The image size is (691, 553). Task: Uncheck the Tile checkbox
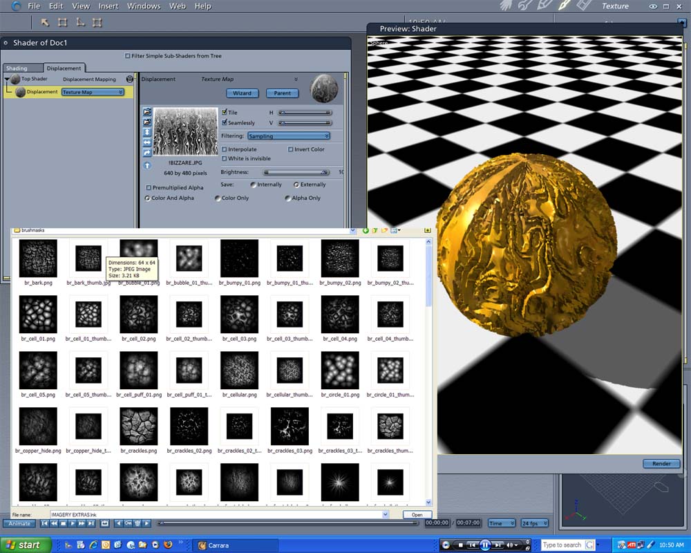click(x=225, y=112)
